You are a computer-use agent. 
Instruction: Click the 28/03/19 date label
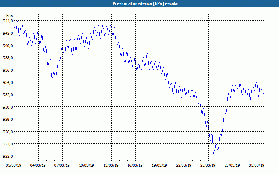tap(232, 165)
